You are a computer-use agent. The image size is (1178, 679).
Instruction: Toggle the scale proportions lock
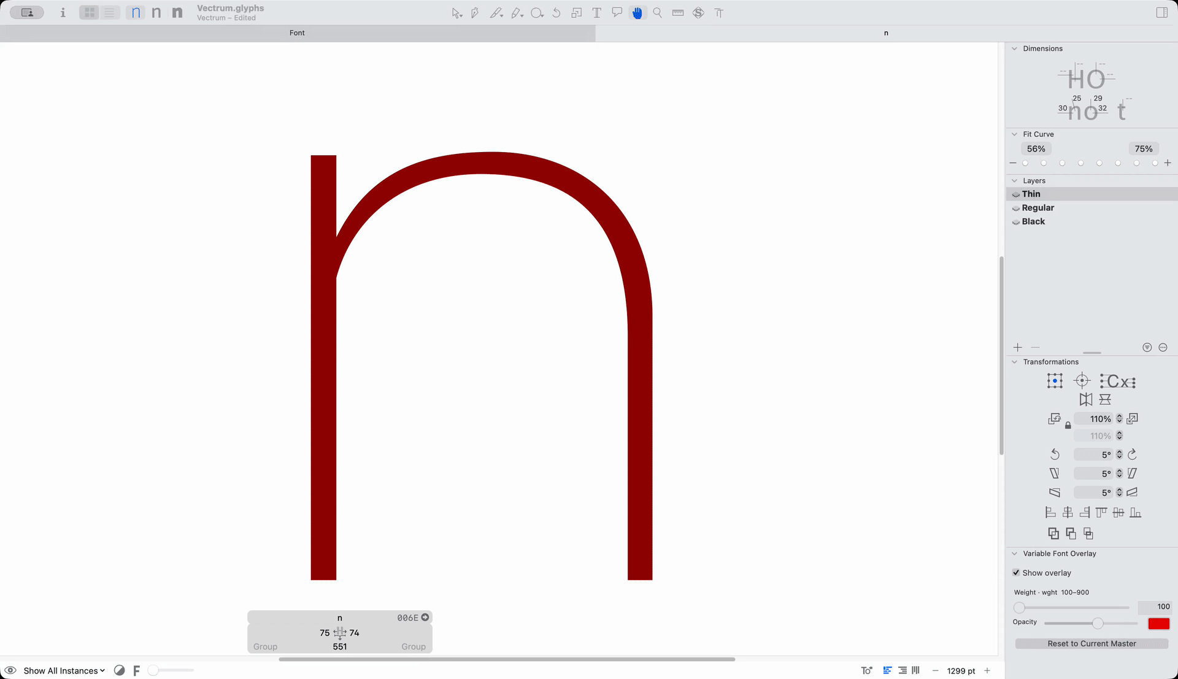pos(1068,425)
